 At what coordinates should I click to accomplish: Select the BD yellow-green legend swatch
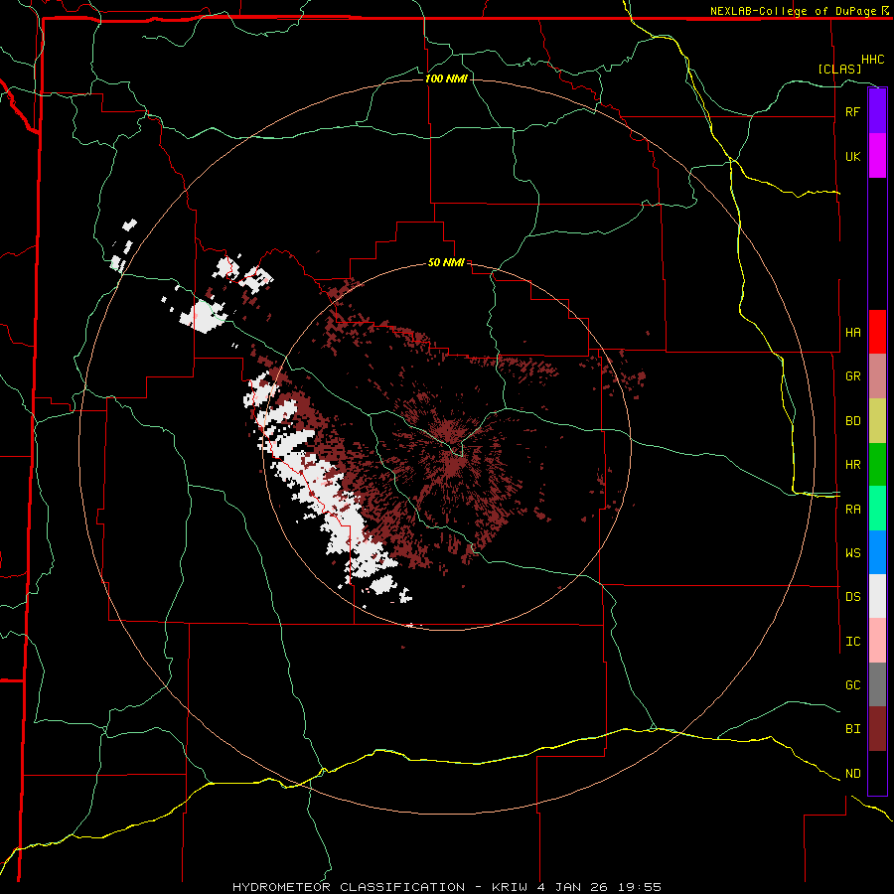(877, 420)
